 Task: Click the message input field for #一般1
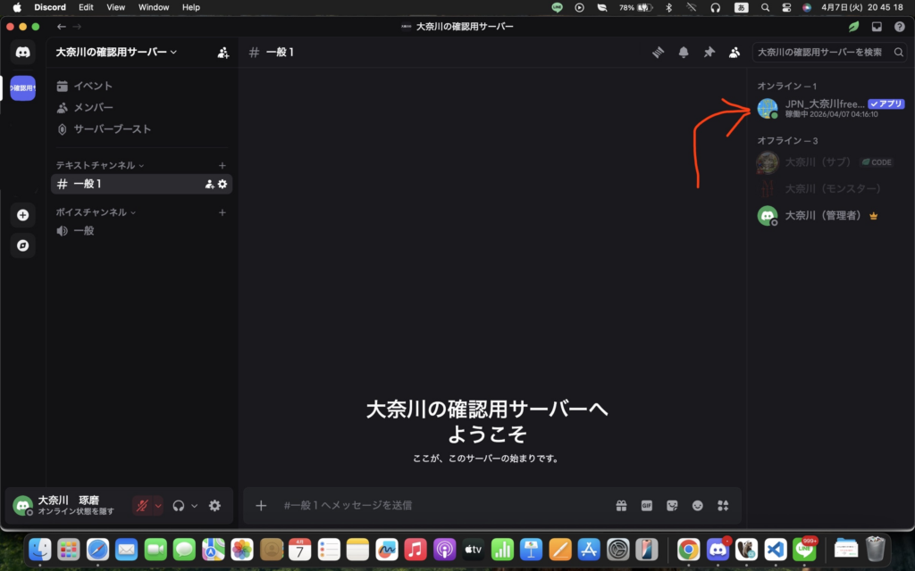click(x=438, y=506)
